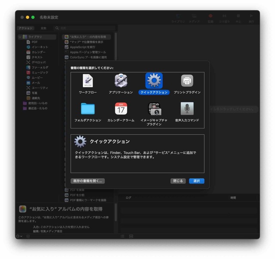Open the 使用回数の多いもの smart folder

(35, 103)
